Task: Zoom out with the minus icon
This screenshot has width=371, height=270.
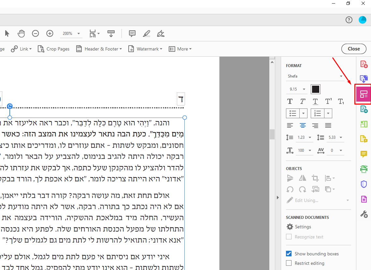Action: [x=36, y=34]
